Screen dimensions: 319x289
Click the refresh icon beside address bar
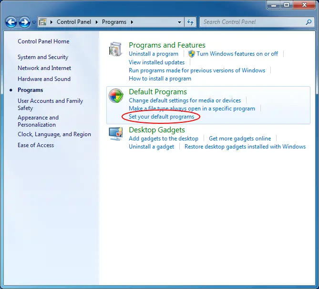(x=190, y=22)
